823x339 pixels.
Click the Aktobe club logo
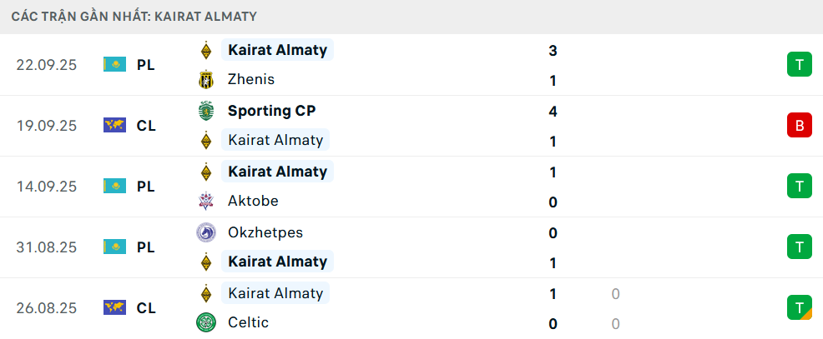tap(205, 201)
